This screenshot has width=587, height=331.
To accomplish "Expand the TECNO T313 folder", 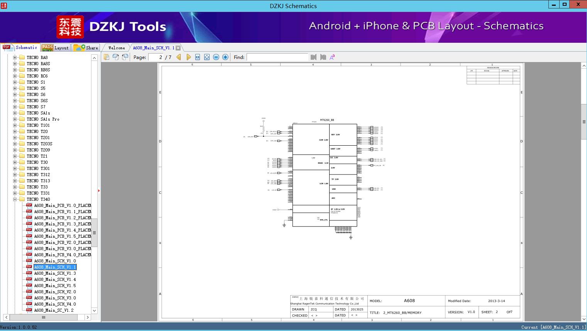I will (x=15, y=181).
